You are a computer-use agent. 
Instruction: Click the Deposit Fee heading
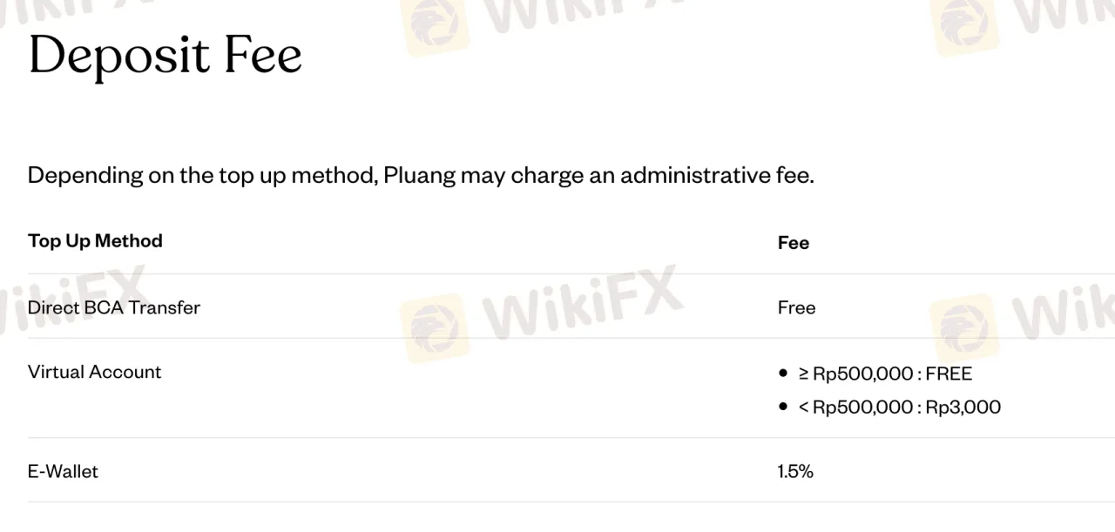pos(166,56)
